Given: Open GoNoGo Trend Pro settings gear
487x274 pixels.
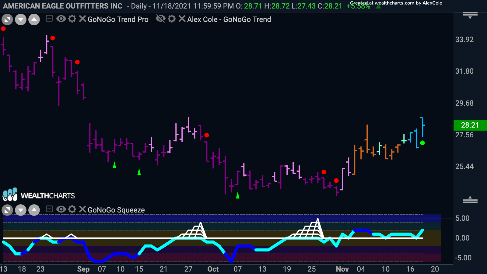Looking at the screenshot, I should [72, 19].
